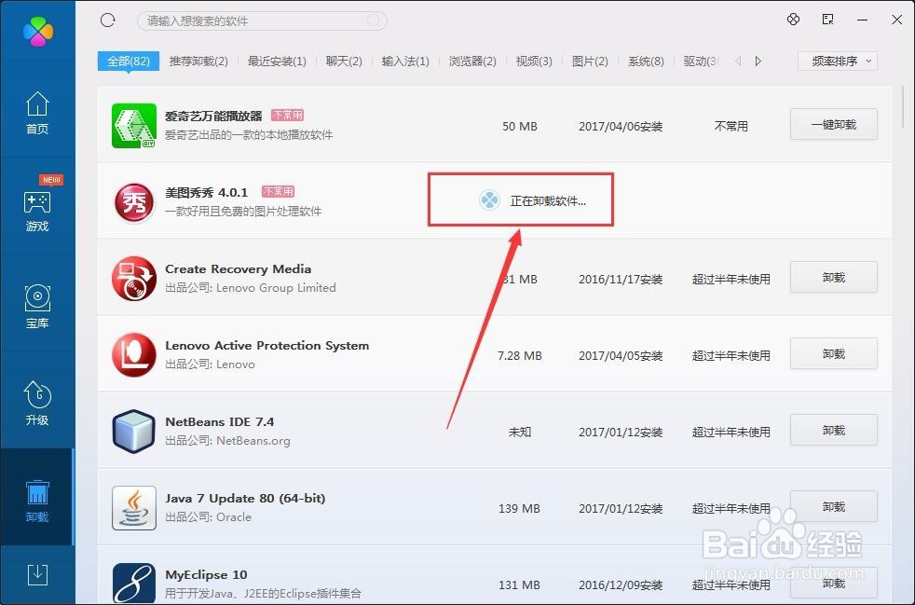Click the Lenovo Active Protection System icon
The width and height of the screenshot is (915, 605).
click(x=134, y=355)
